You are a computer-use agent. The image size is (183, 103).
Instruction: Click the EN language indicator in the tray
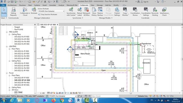click(152, 100)
